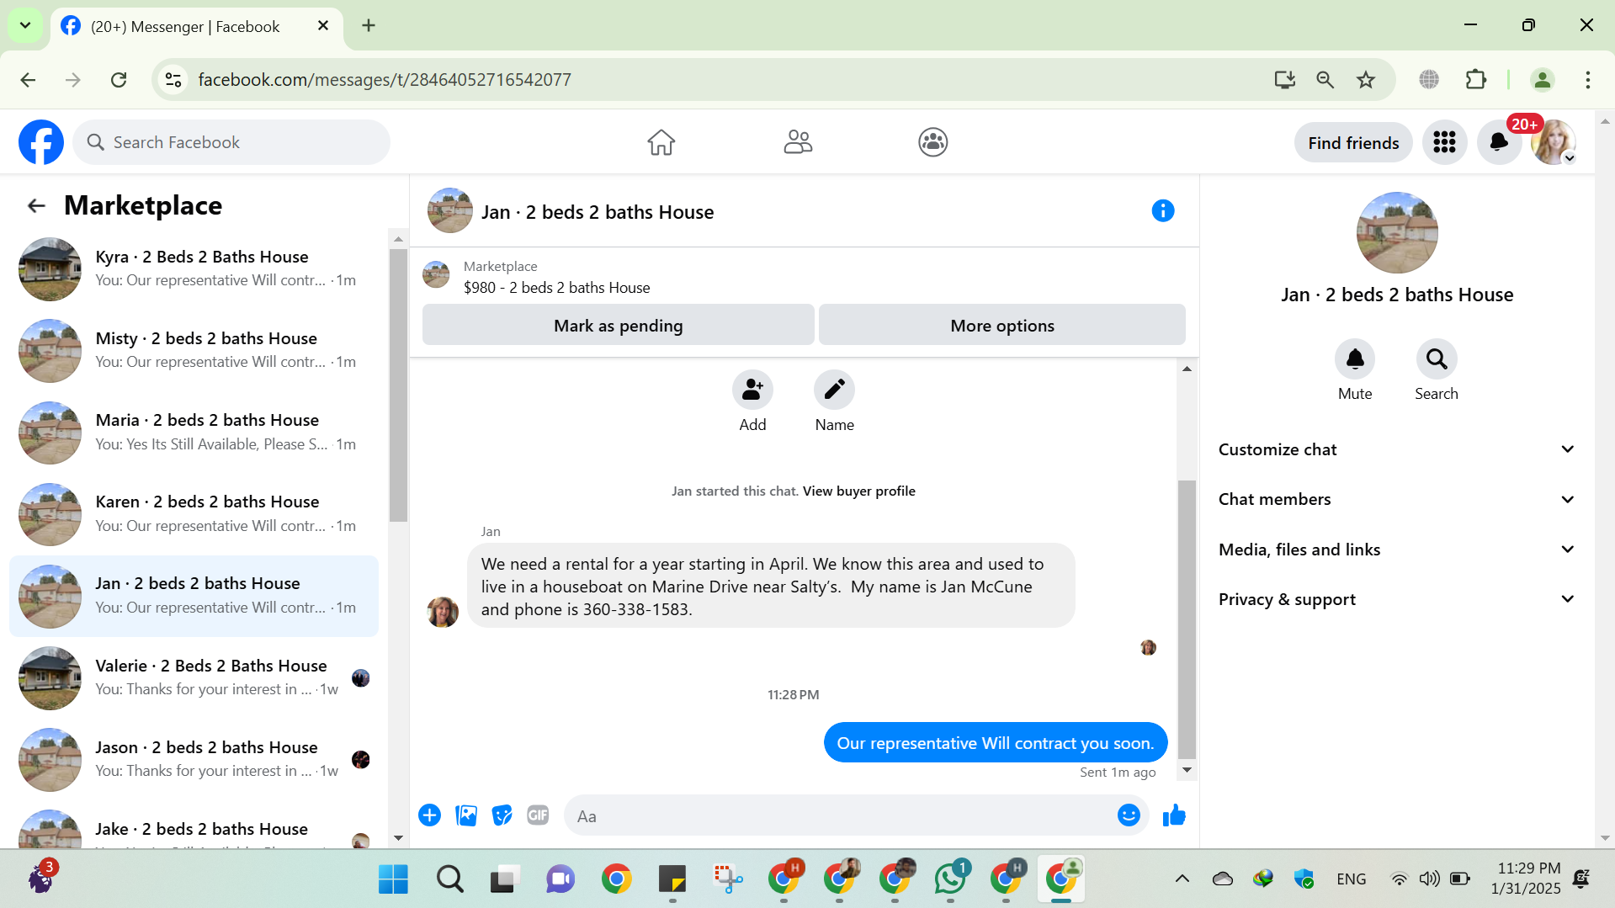Open Chrome profile avatar button
Image resolution: width=1615 pixels, height=908 pixels.
point(1543,80)
